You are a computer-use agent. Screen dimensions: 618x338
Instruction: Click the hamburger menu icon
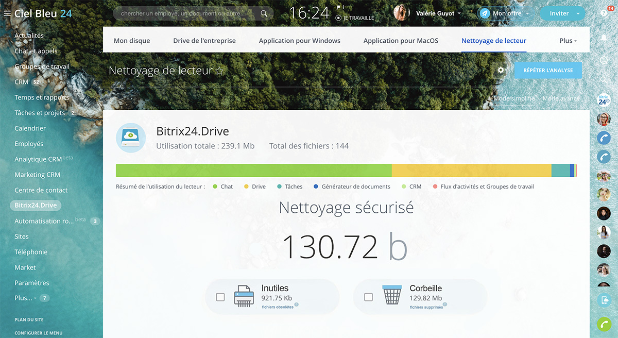[7, 13]
